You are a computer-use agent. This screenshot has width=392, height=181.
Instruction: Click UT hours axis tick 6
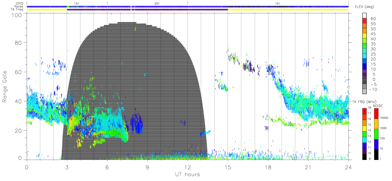107,167
